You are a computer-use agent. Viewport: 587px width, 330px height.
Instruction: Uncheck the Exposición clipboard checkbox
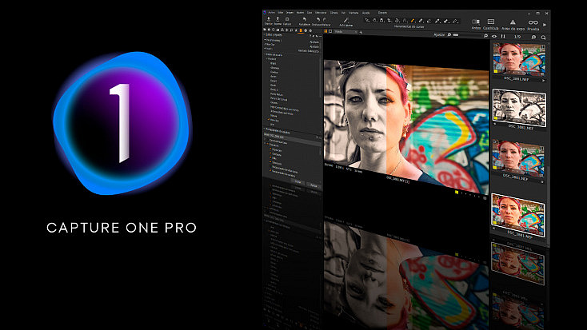(x=270, y=149)
